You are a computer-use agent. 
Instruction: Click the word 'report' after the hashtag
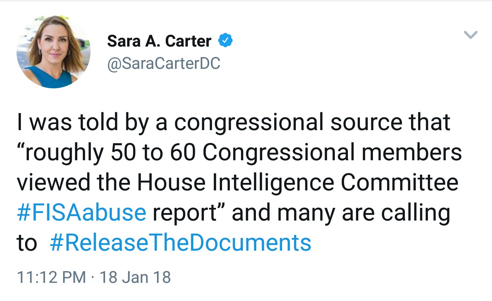pos(185,213)
